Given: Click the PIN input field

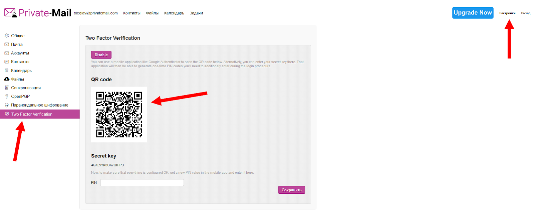Looking at the screenshot, I should tap(142, 182).
